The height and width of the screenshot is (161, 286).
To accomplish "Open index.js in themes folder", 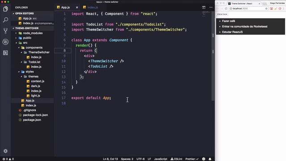I will [x=36, y=91].
